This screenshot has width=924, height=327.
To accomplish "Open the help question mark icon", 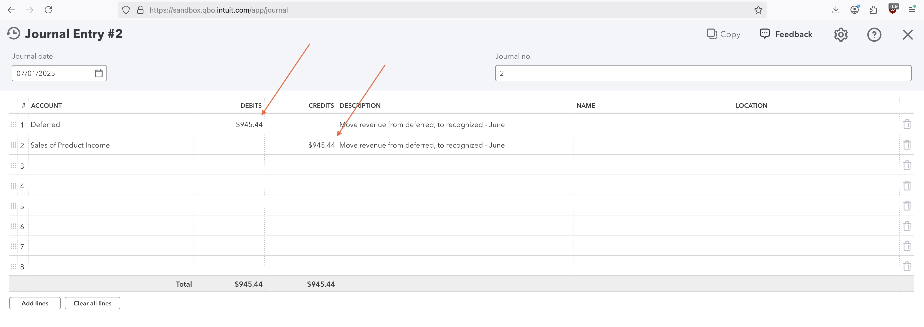I will click(874, 35).
